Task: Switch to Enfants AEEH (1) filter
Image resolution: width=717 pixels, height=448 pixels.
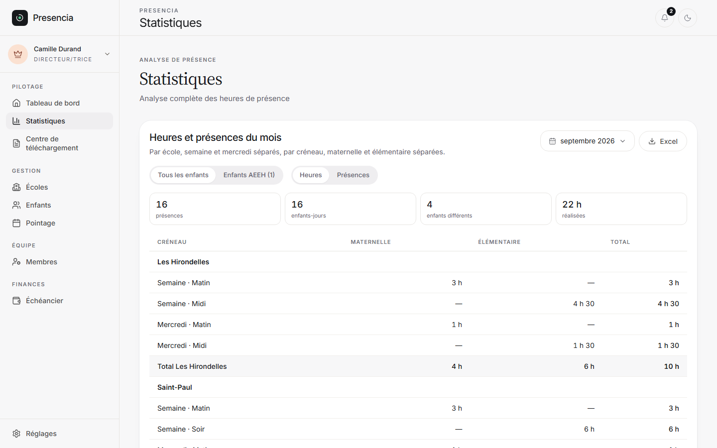Action: click(x=249, y=175)
